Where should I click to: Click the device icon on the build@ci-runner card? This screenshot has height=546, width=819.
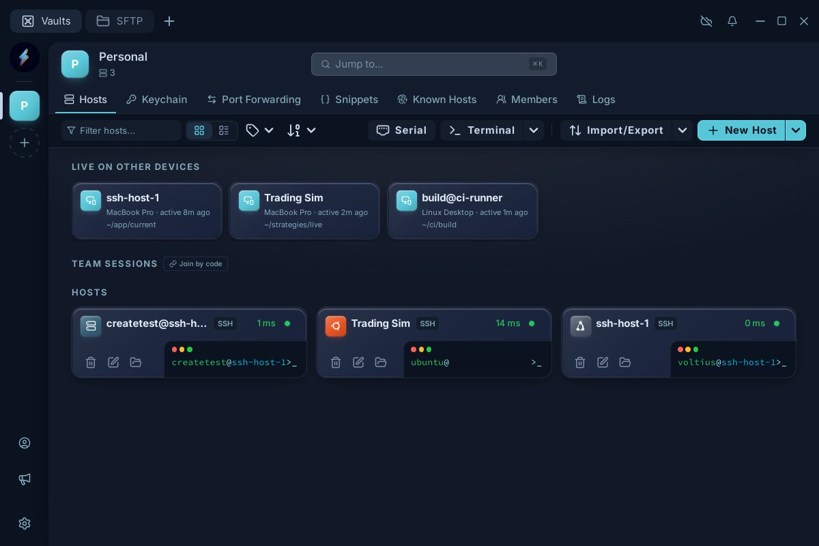[407, 201]
